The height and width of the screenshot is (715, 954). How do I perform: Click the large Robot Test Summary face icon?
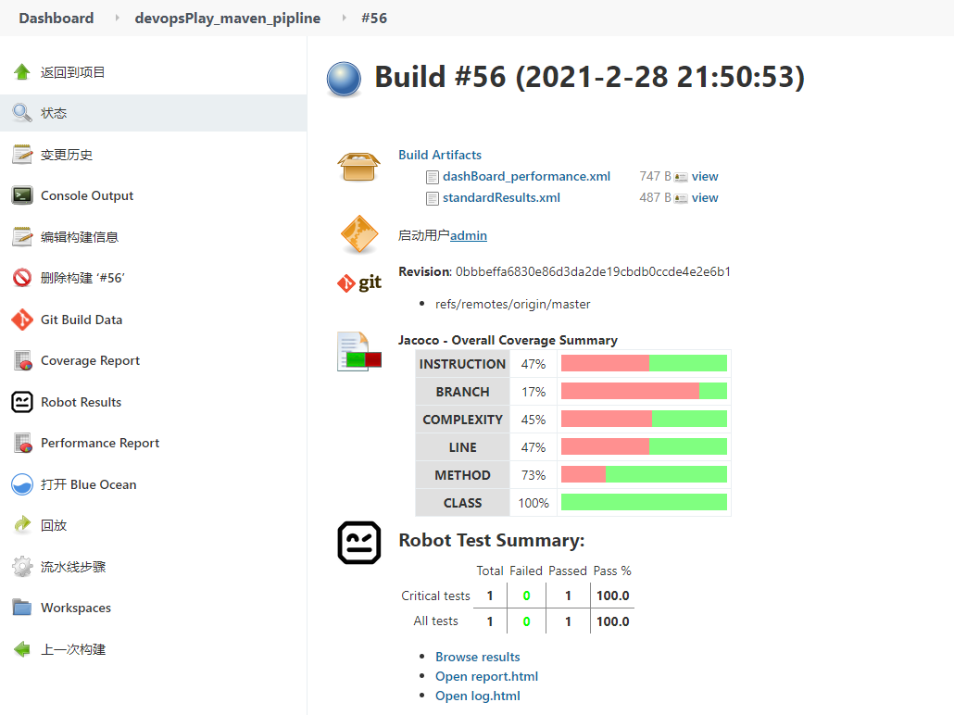click(x=359, y=542)
